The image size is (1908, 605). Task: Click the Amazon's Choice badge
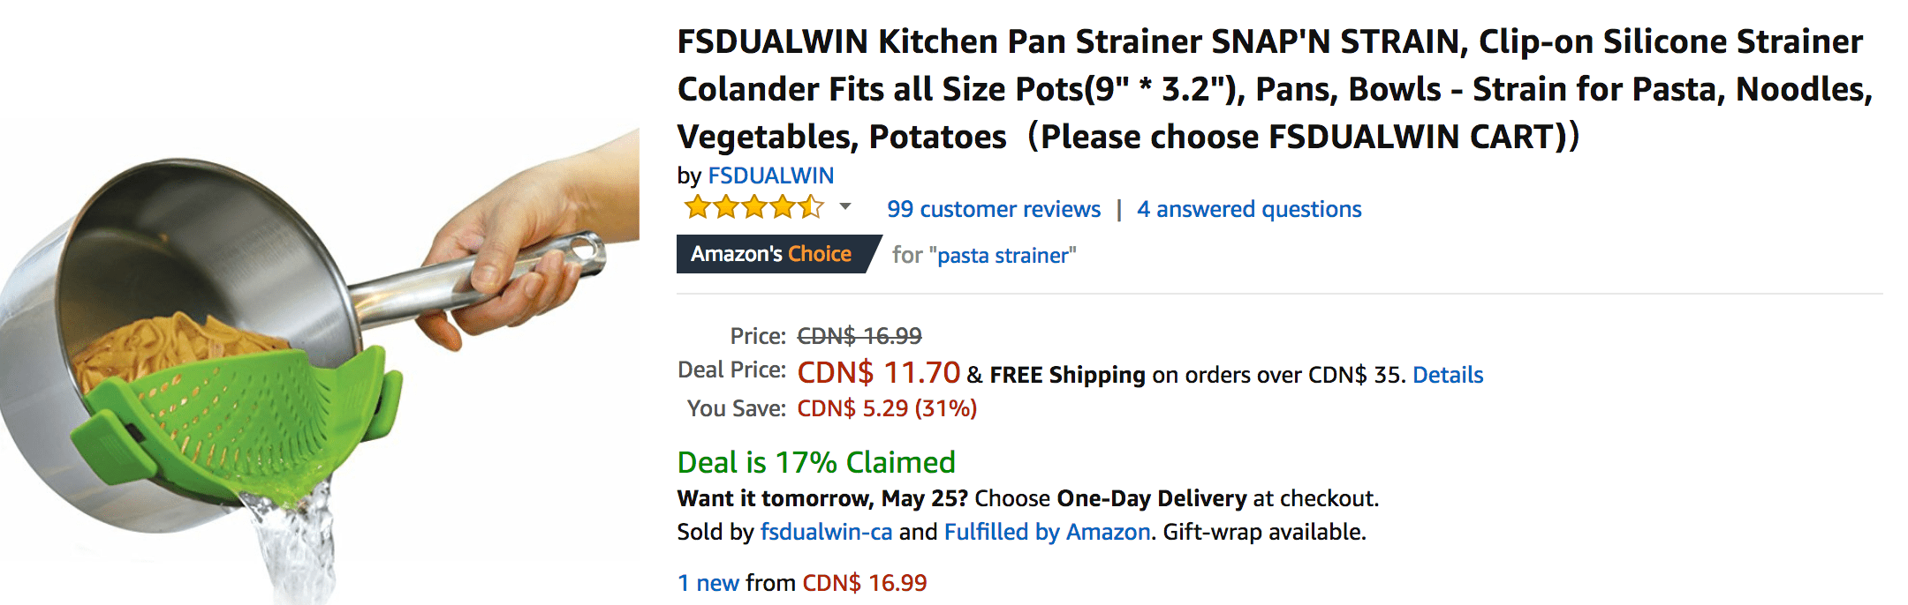[x=777, y=254]
